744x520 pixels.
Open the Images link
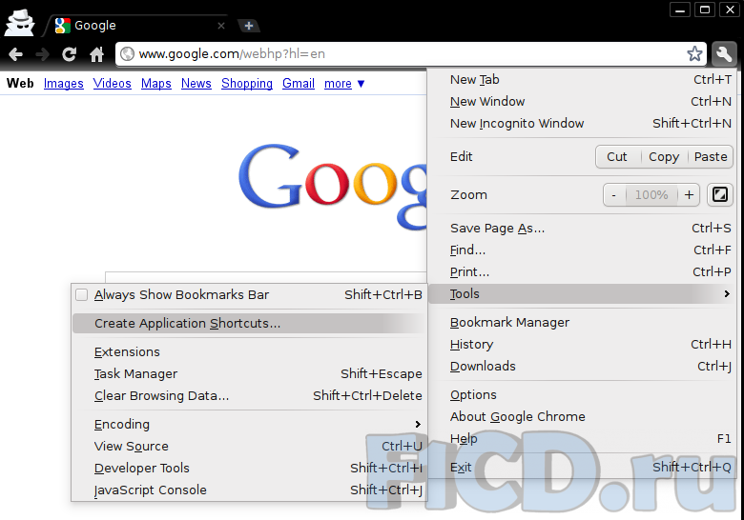pos(64,84)
